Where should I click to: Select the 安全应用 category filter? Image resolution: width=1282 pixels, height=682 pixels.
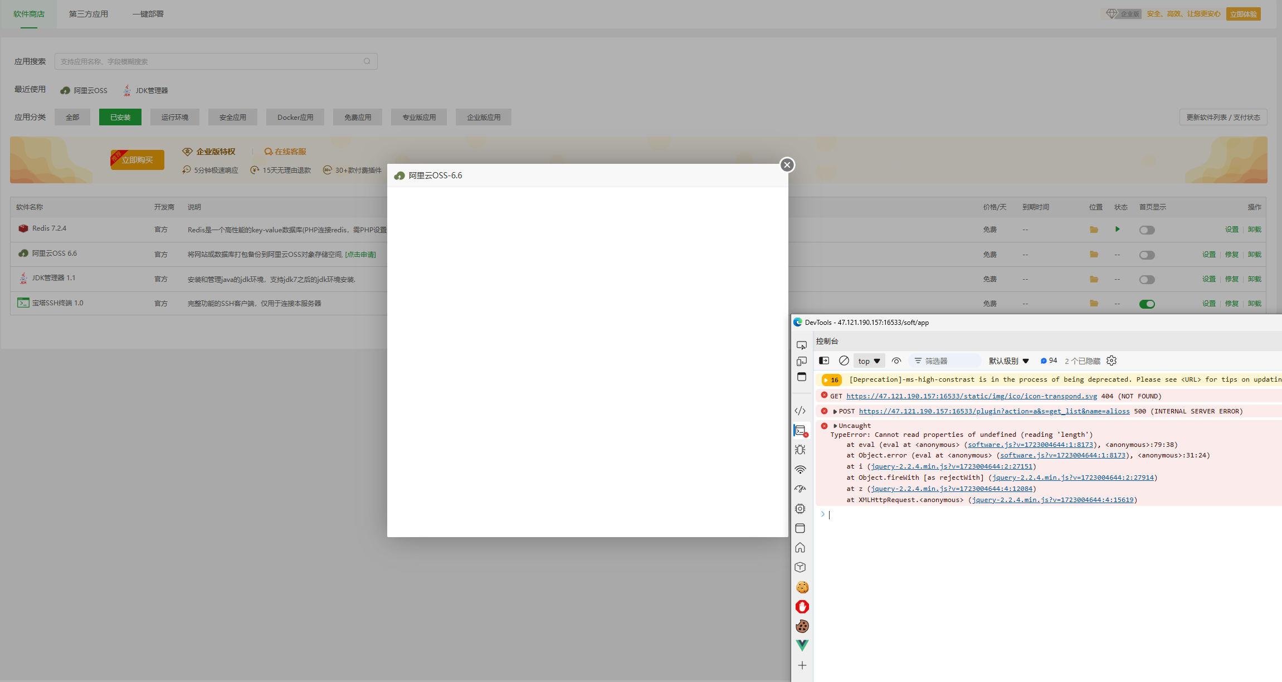[233, 117]
